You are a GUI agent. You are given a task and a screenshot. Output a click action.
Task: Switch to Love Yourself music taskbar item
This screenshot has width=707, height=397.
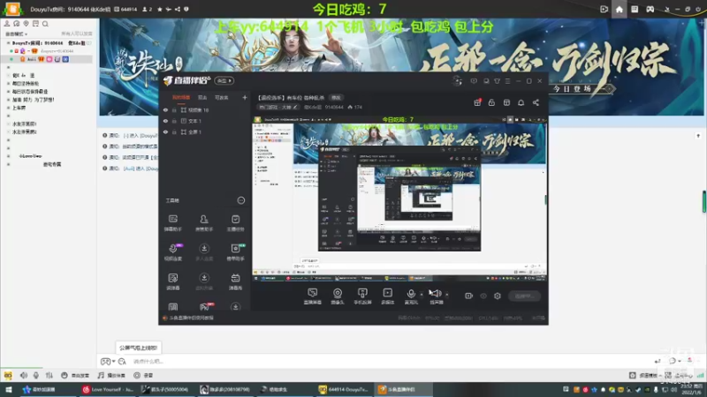pyautogui.click(x=107, y=389)
